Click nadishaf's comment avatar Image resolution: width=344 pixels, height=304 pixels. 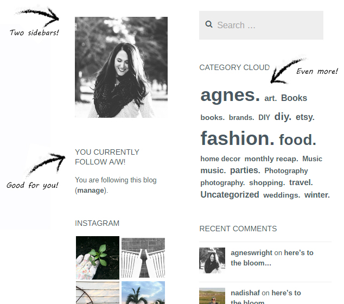(212, 296)
